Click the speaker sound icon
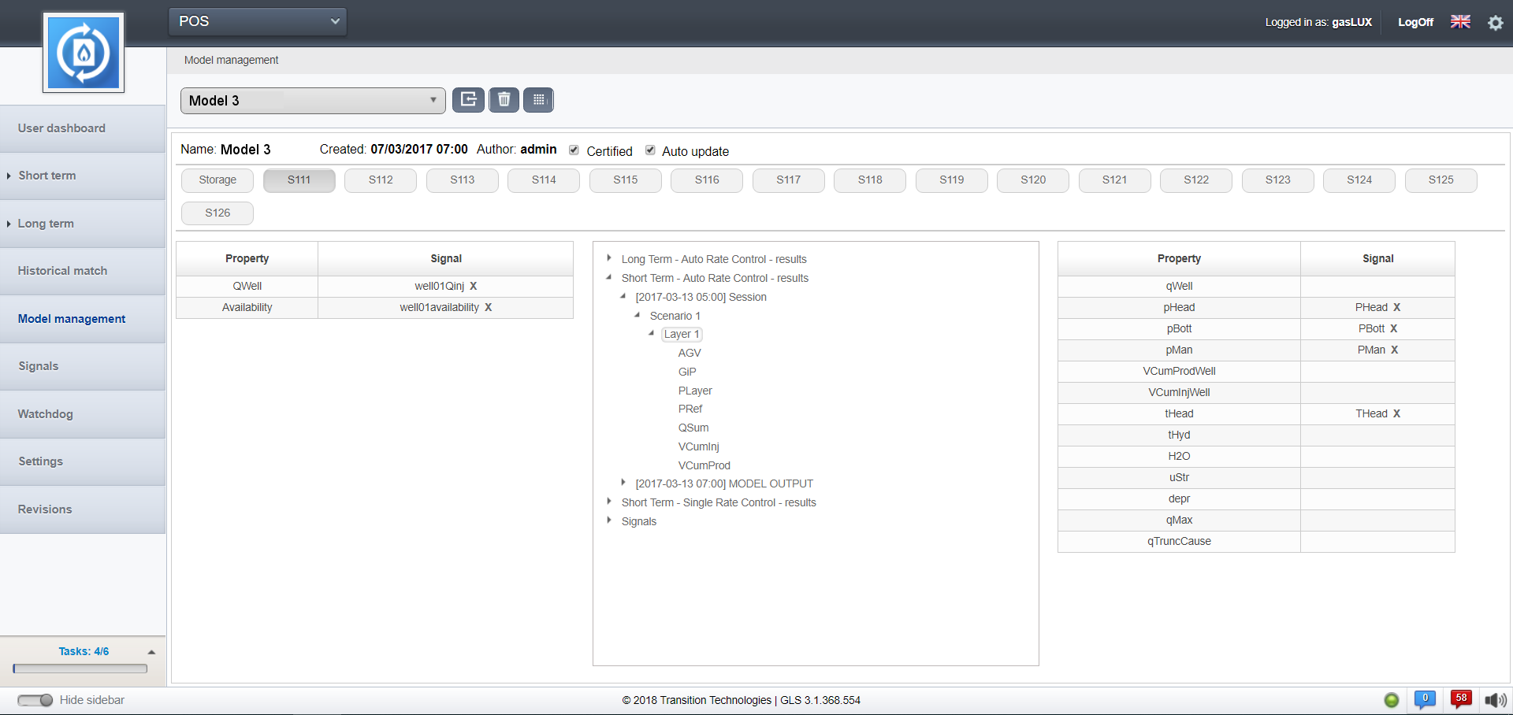This screenshot has width=1513, height=715. 1494,700
